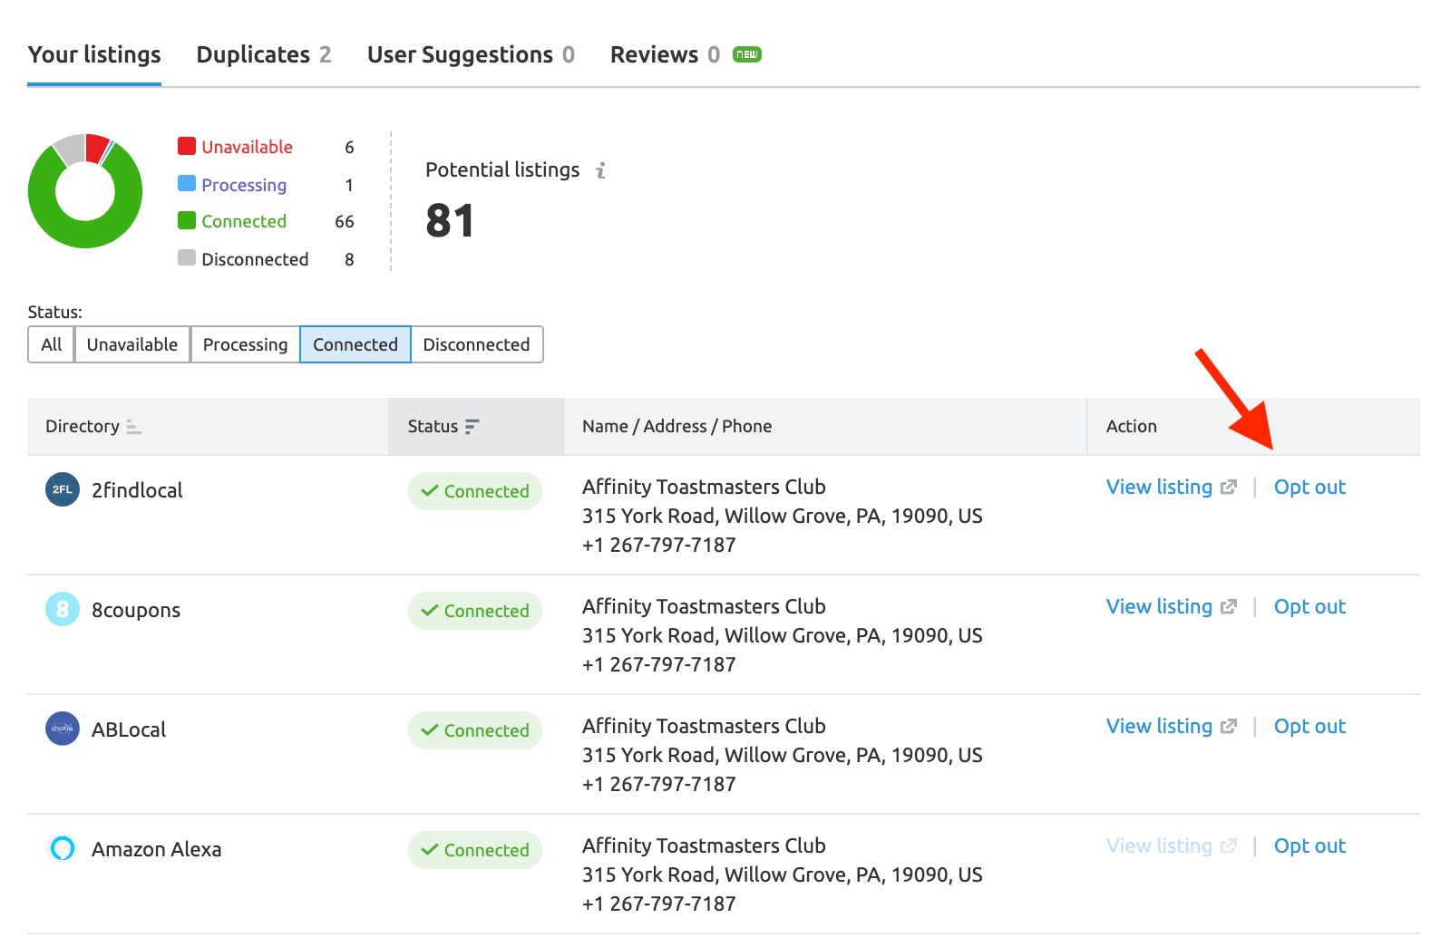The width and height of the screenshot is (1431, 937).
Task: Click the 8coupons directory name
Action: point(136,610)
